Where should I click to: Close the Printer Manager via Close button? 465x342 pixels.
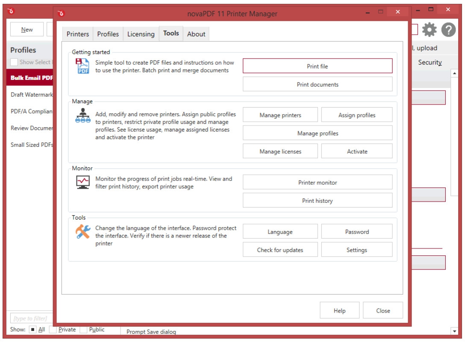coord(383,310)
